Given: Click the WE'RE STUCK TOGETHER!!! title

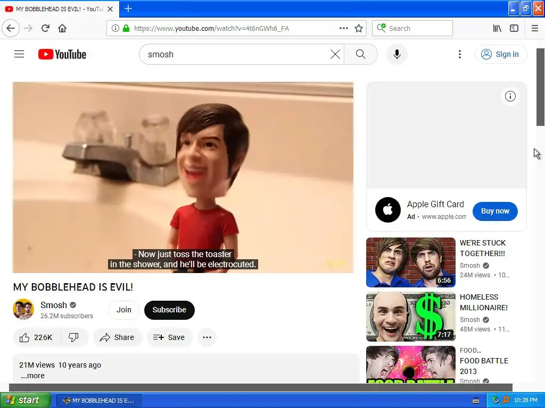Looking at the screenshot, I should tap(483, 248).
